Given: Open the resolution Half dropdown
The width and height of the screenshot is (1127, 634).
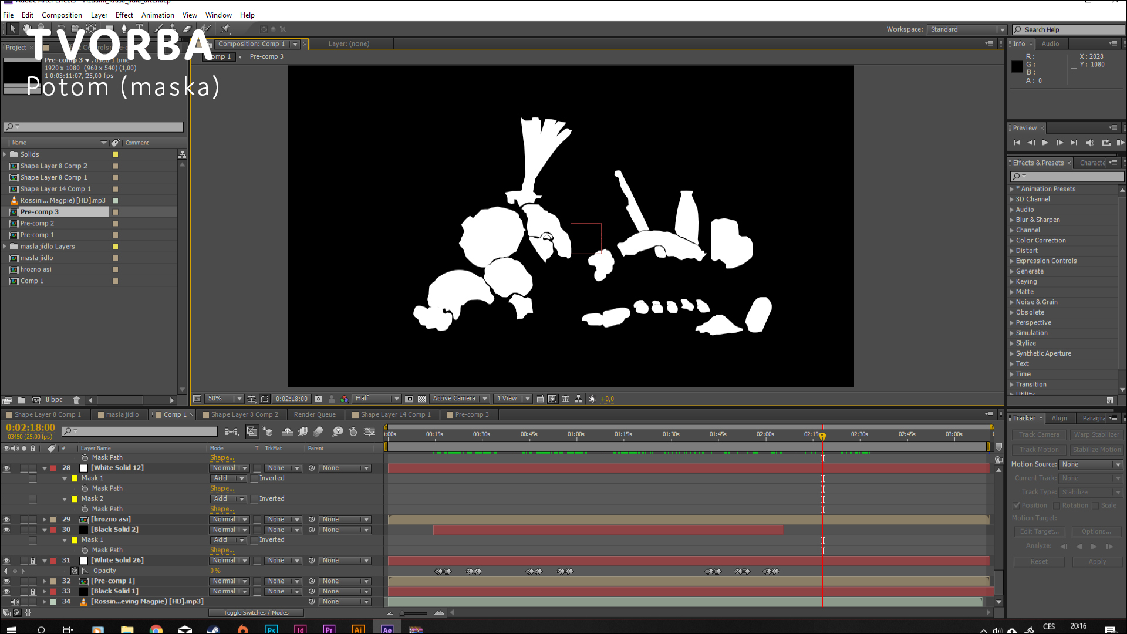Looking at the screenshot, I should pyautogui.click(x=376, y=399).
